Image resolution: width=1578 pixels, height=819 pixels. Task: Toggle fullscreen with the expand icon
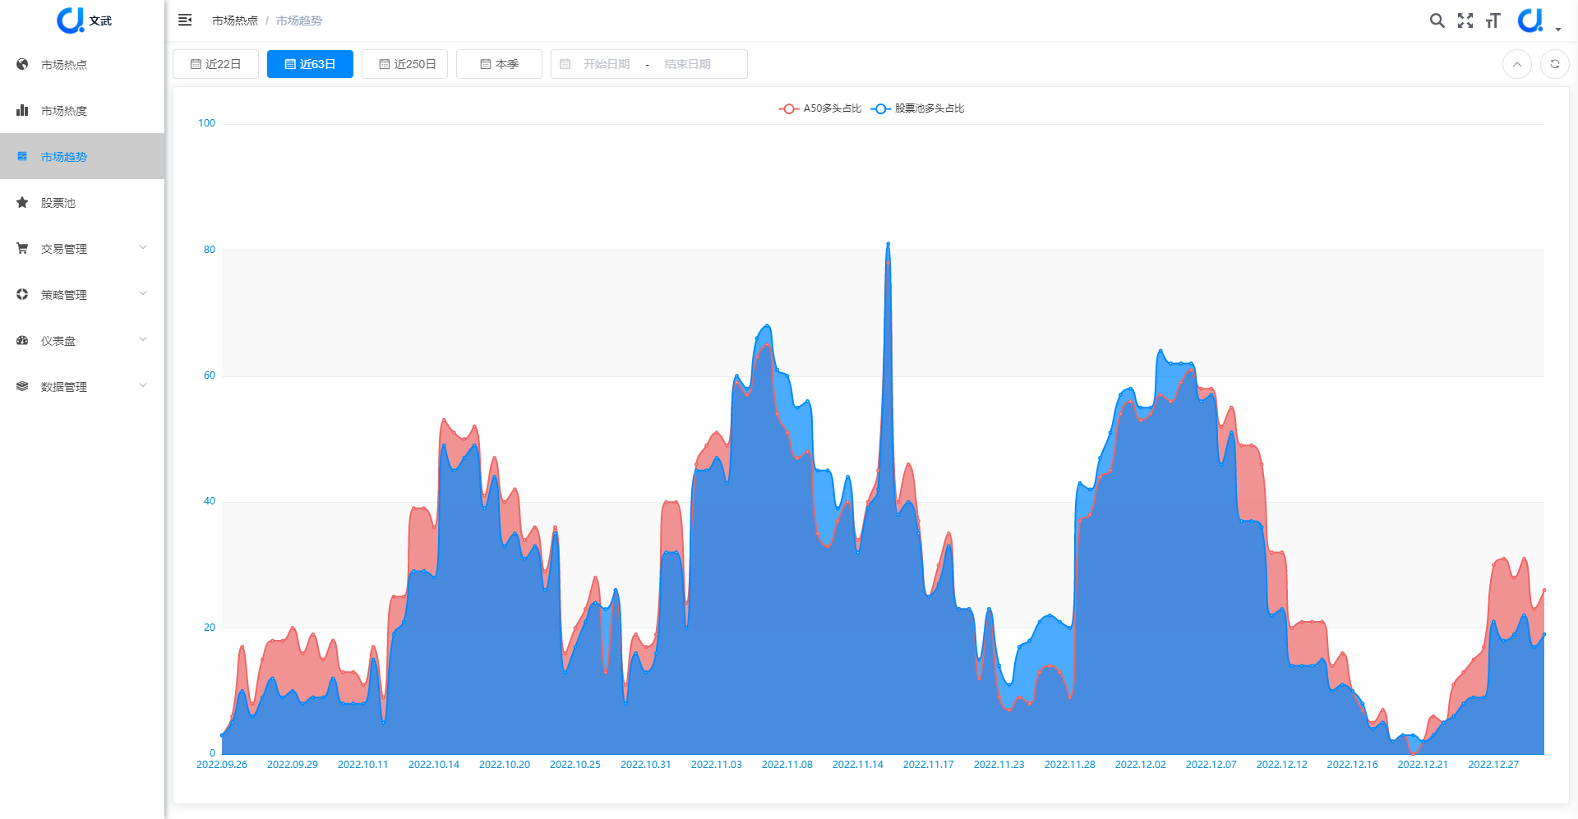(1465, 21)
